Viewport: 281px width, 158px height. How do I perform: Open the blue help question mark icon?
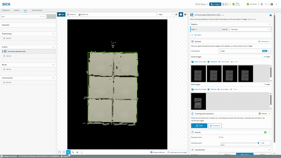coord(270,15)
